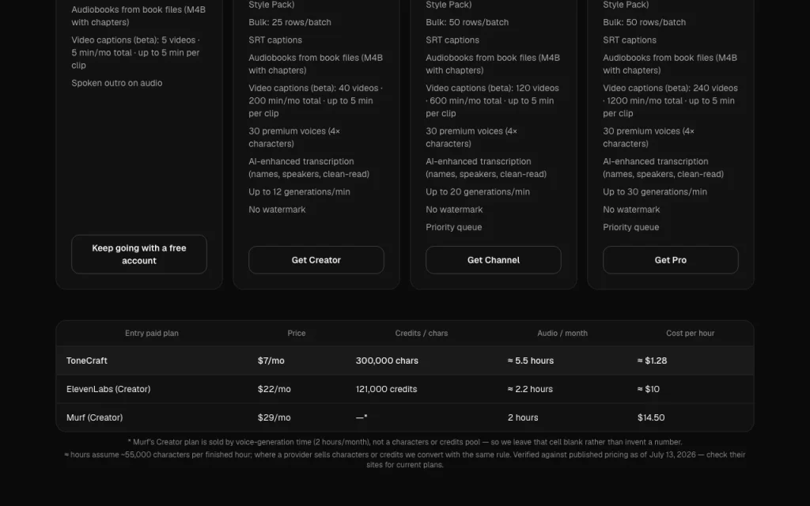The image size is (810, 506).
Task: Click the Get Creator button
Action: coord(316,259)
